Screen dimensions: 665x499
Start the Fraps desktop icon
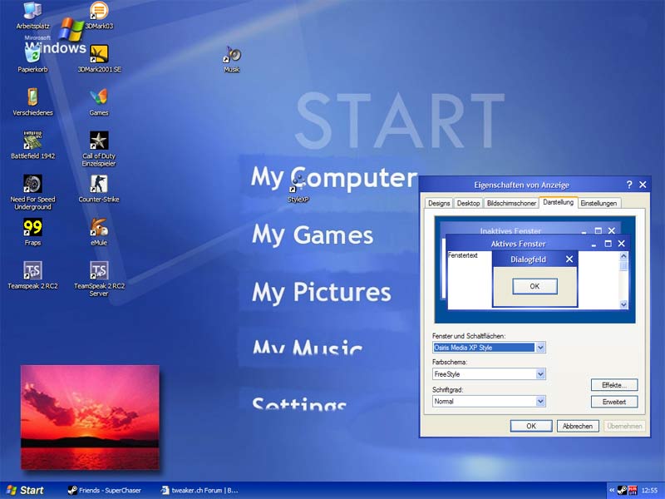[x=32, y=228]
